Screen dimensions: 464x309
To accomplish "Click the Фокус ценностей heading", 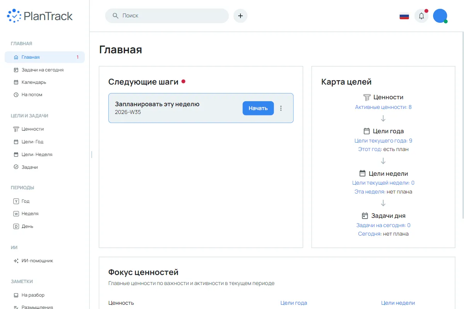I will pyautogui.click(x=143, y=272).
